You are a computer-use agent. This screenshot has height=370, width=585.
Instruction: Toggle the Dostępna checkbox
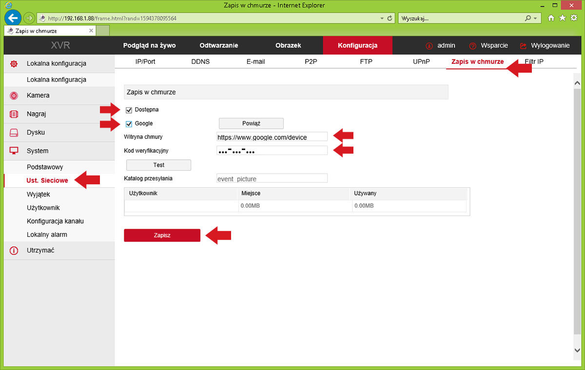coord(129,110)
